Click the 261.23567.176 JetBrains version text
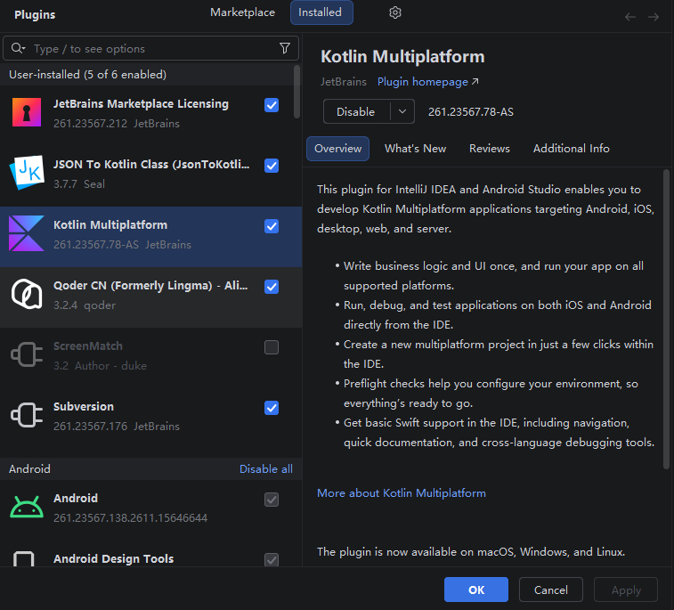 pyautogui.click(x=117, y=427)
